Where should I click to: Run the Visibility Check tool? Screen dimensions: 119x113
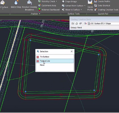point(48,1)
